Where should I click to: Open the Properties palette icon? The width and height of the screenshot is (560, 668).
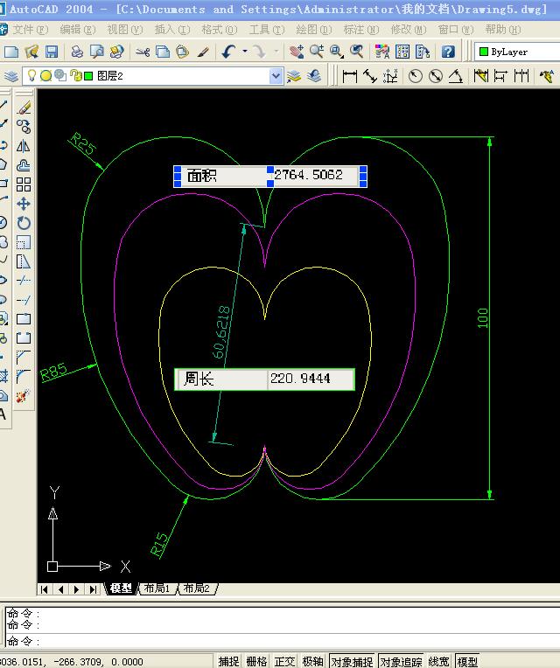[x=382, y=52]
